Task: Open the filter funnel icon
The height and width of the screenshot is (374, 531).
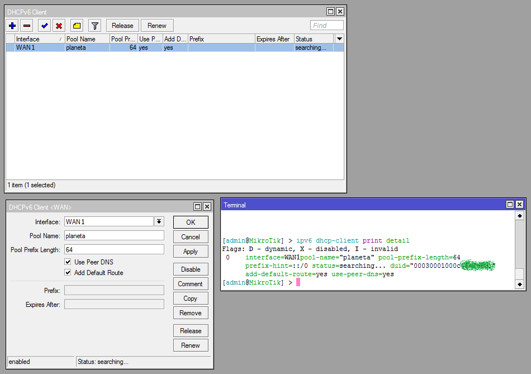Action: coord(95,26)
